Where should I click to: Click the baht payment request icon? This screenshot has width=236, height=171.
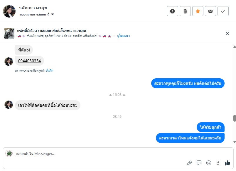[218, 163]
